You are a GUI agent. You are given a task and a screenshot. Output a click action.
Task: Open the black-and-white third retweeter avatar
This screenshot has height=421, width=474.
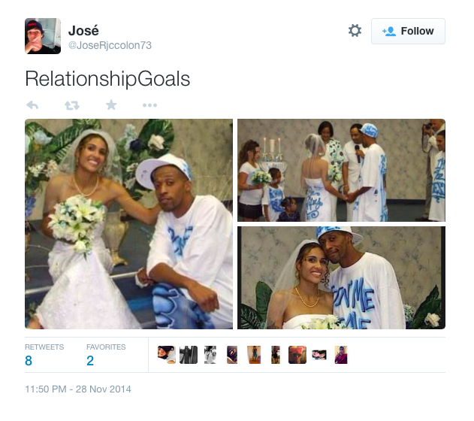[x=210, y=355]
